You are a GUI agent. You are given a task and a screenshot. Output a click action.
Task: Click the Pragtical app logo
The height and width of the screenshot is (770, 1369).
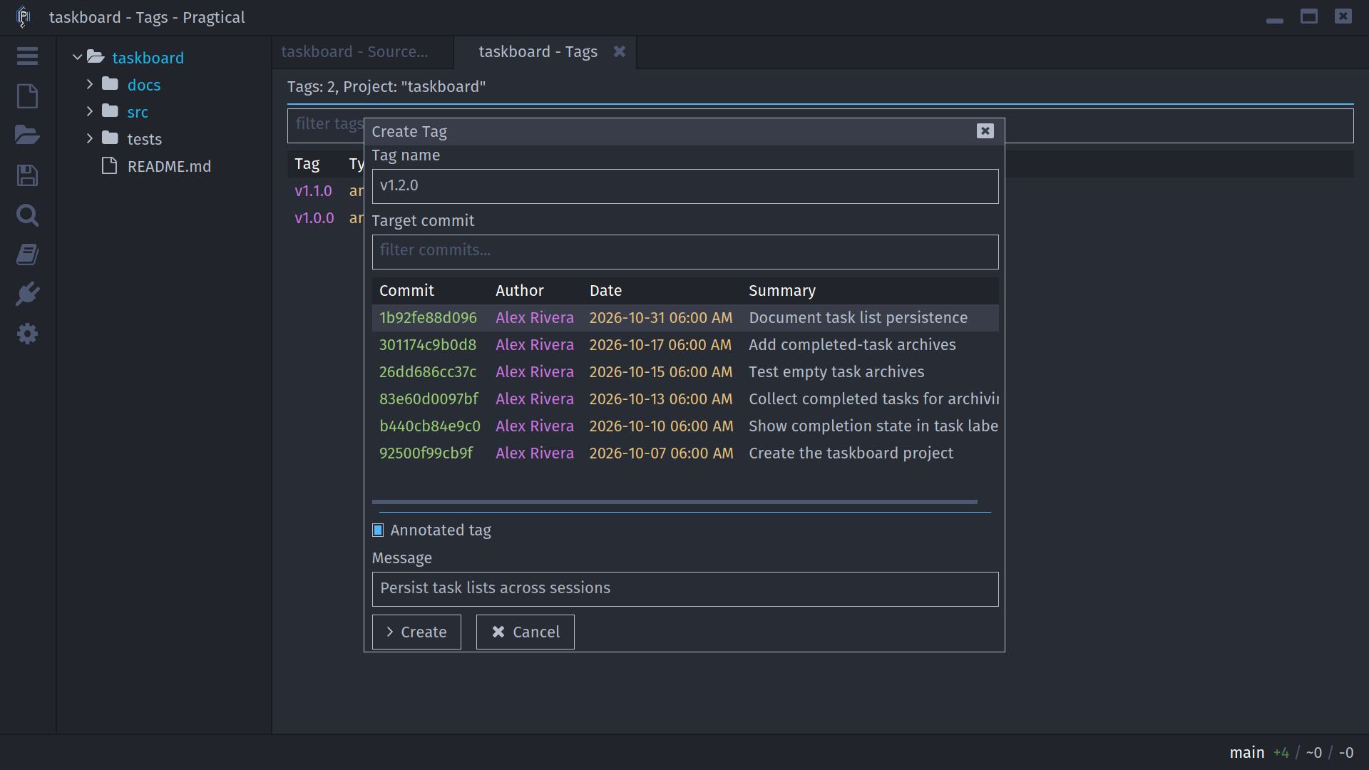23,17
